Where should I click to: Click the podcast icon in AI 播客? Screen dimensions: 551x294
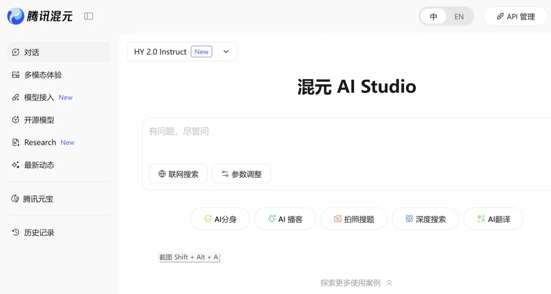(272, 219)
